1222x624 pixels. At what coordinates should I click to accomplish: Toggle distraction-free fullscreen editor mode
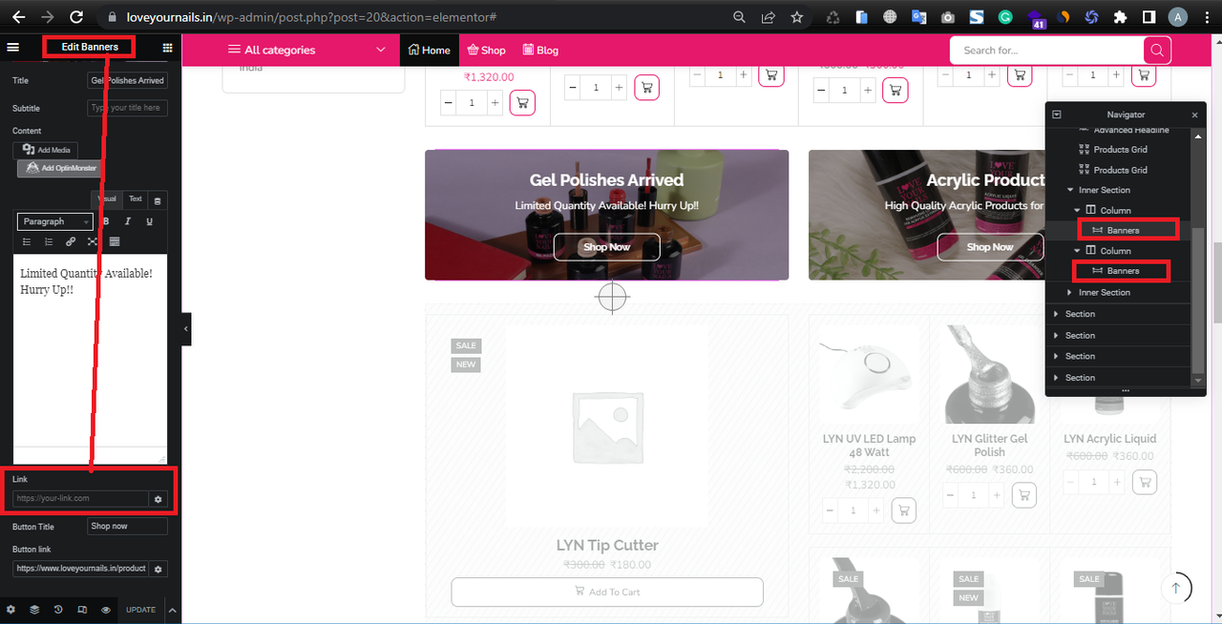(x=93, y=241)
